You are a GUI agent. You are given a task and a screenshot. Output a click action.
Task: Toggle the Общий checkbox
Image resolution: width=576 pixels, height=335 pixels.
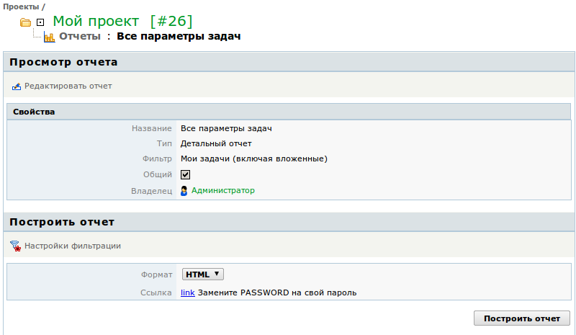(185, 174)
